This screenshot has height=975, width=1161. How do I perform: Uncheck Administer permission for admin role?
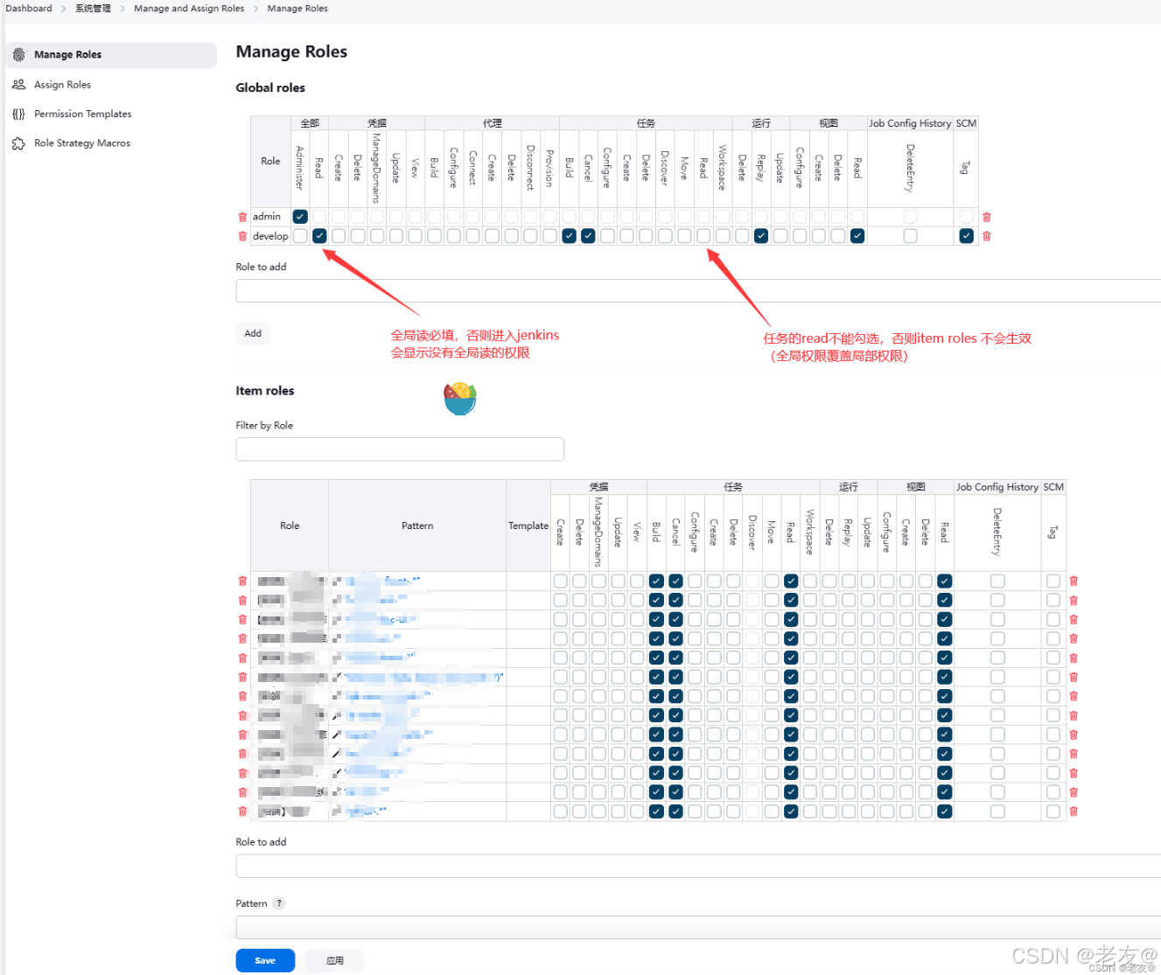click(300, 217)
